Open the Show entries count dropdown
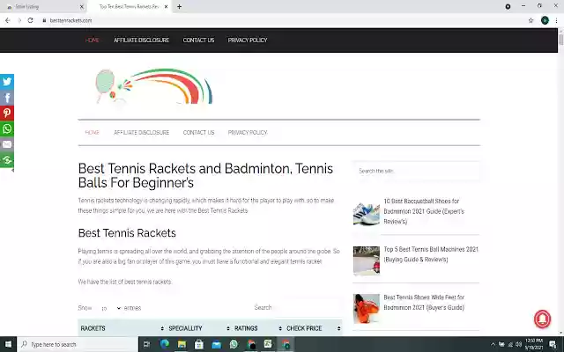The image size is (564, 352). tap(109, 308)
